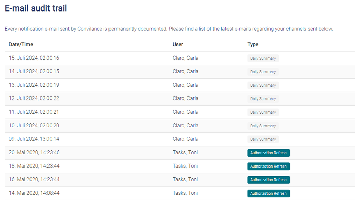Select Daily Summary badge on 09. Juli 2024 row
356x200 pixels.
(263, 139)
